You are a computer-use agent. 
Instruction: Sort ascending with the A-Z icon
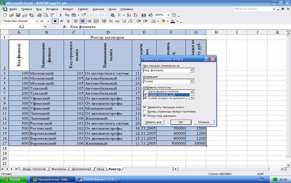129,15
